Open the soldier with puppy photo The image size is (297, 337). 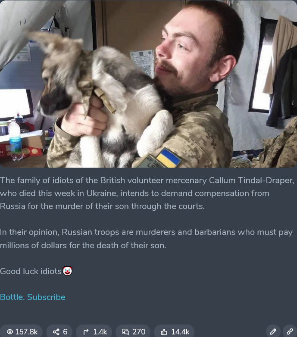click(x=148, y=84)
